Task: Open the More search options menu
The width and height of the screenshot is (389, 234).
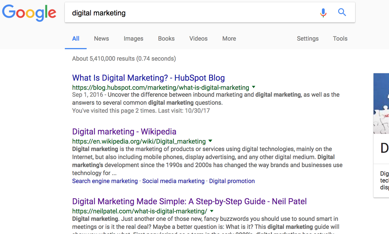Action: (x=229, y=39)
